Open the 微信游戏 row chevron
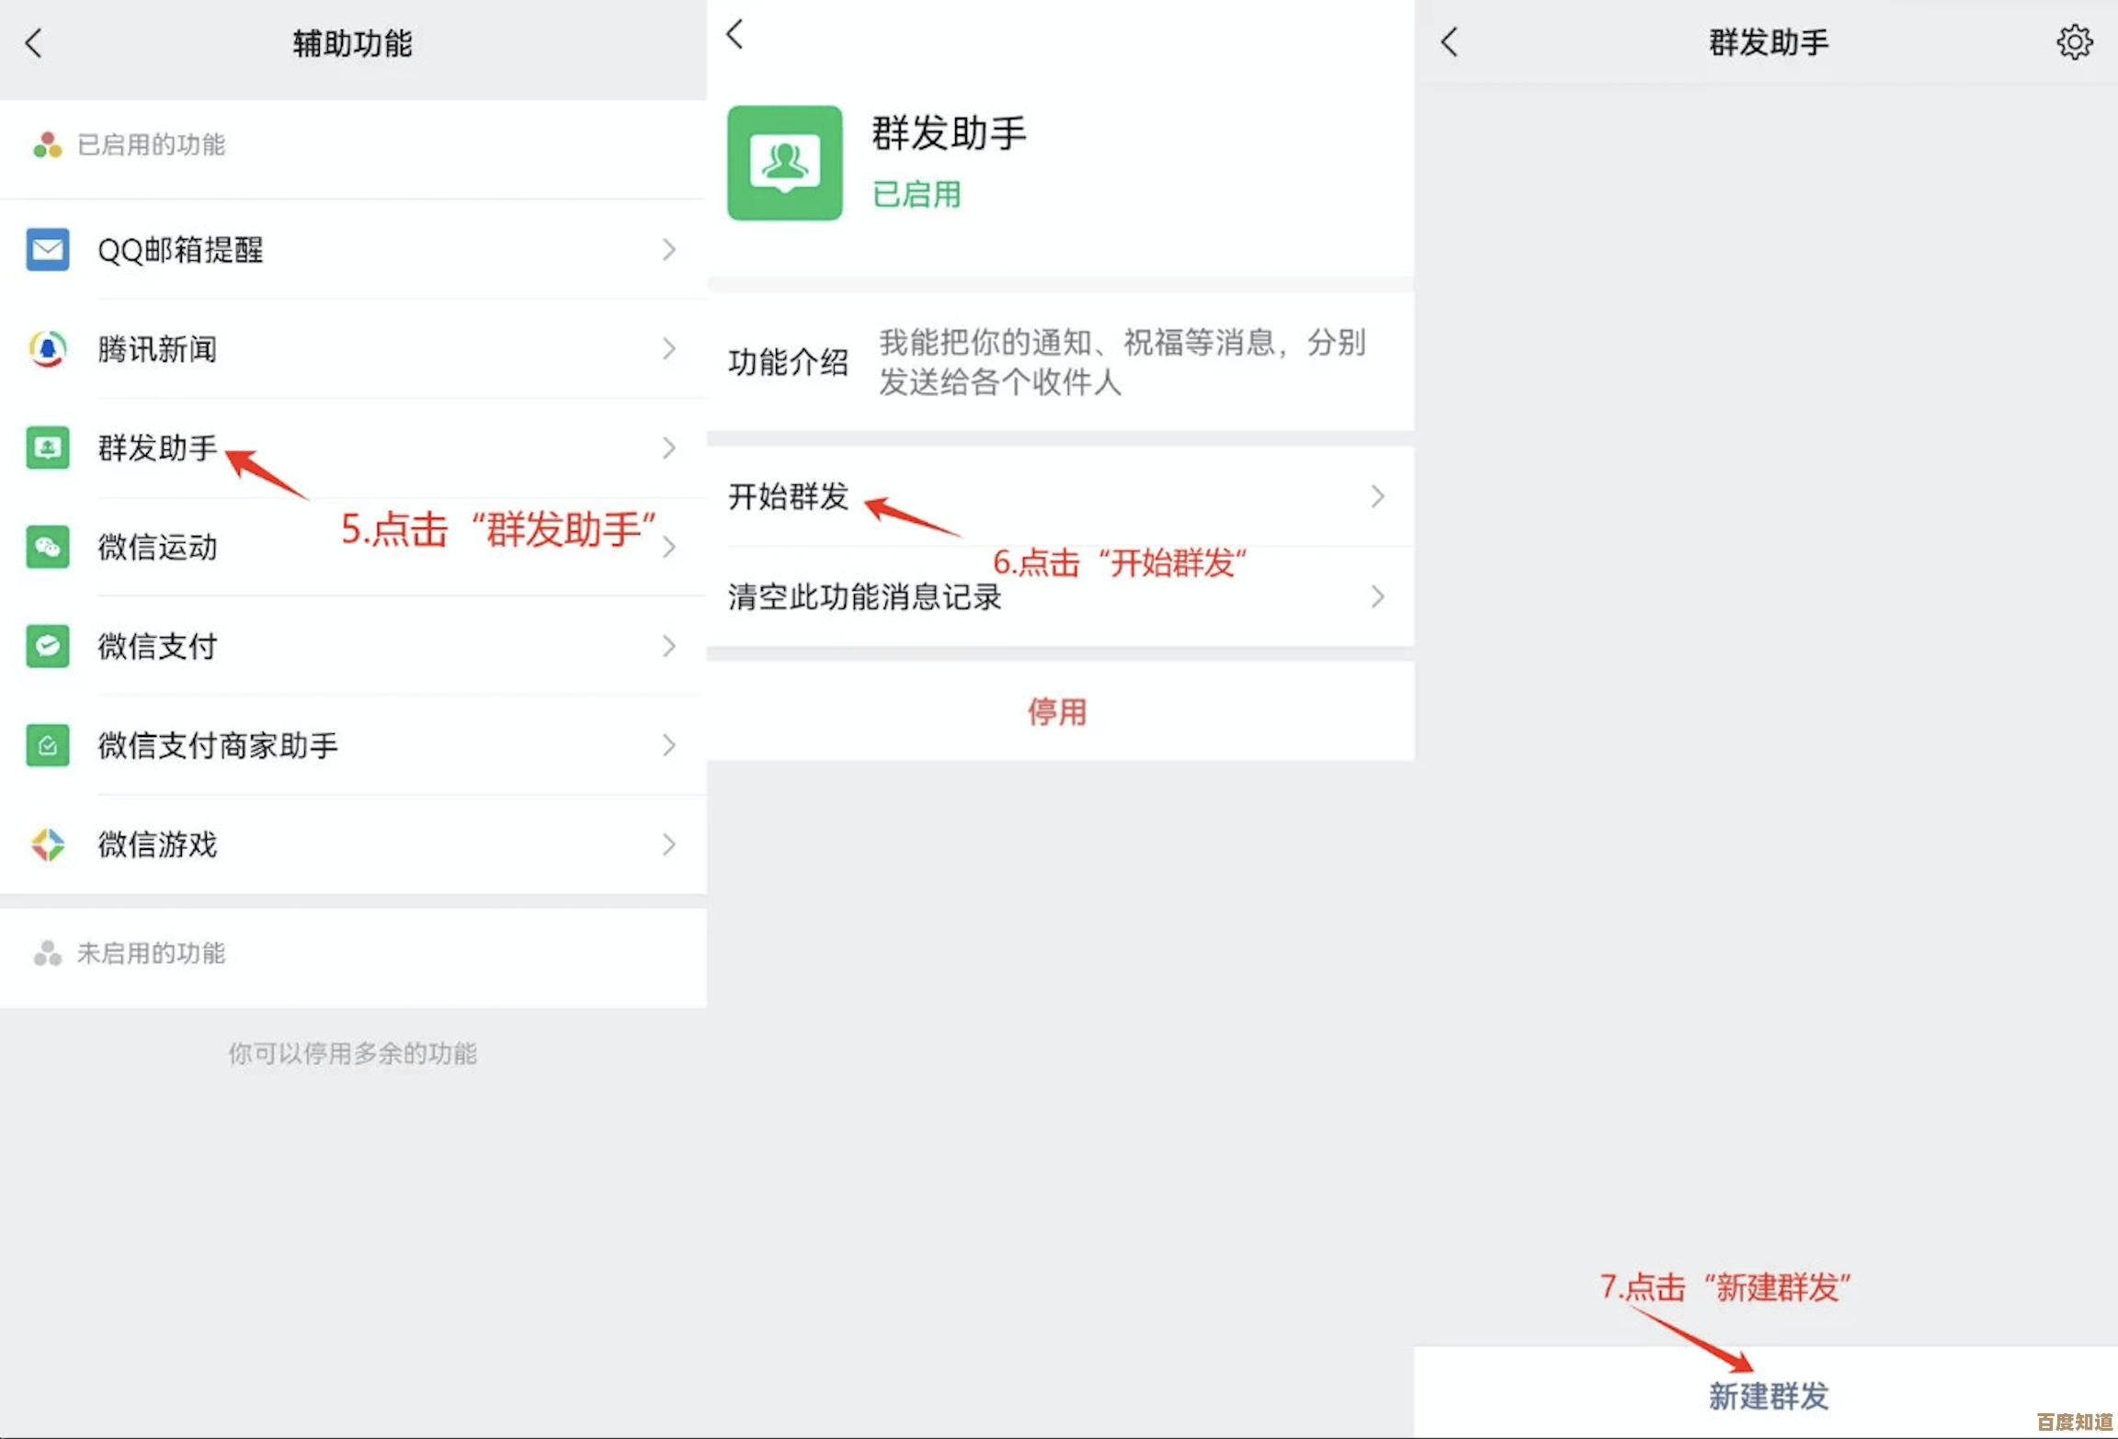Viewport: 2118px width, 1439px height. click(x=668, y=844)
